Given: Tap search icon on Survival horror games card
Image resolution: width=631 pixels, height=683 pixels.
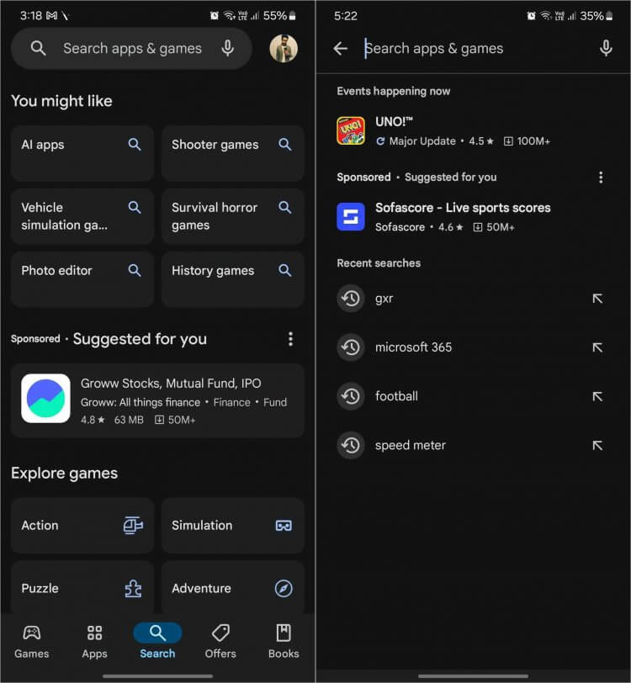Looking at the screenshot, I should coord(285,207).
